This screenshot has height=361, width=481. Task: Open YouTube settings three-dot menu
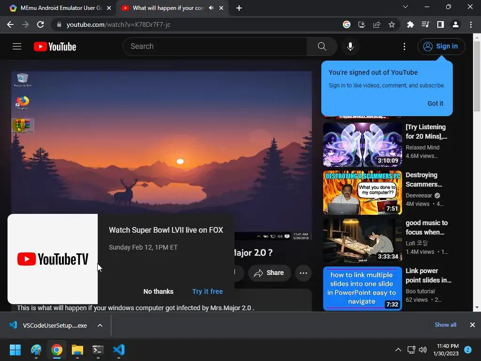(404, 47)
